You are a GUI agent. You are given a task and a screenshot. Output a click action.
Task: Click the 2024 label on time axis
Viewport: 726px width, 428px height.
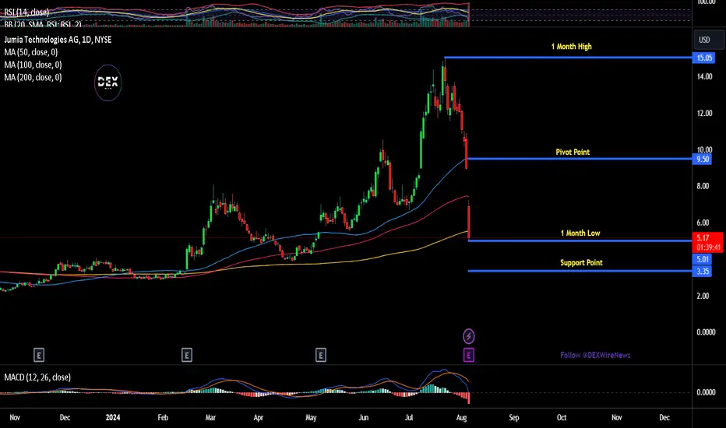[112, 417]
